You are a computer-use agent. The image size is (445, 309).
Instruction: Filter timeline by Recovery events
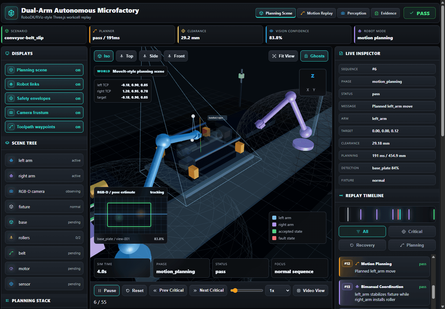point(362,245)
